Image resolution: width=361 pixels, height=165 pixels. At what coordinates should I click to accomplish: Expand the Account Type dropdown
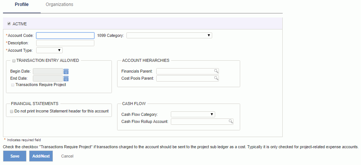(50, 50)
